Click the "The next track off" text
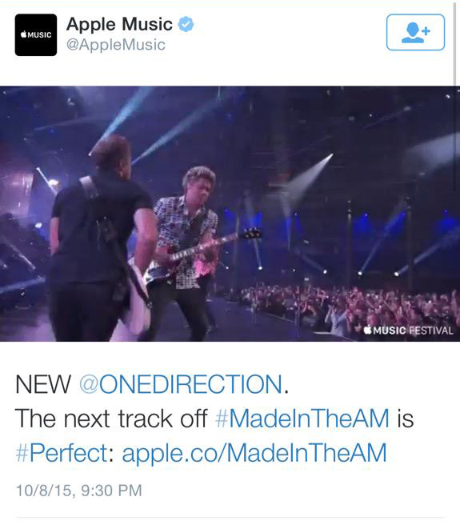This screenshot has height=525, width=460. point(111,419)
